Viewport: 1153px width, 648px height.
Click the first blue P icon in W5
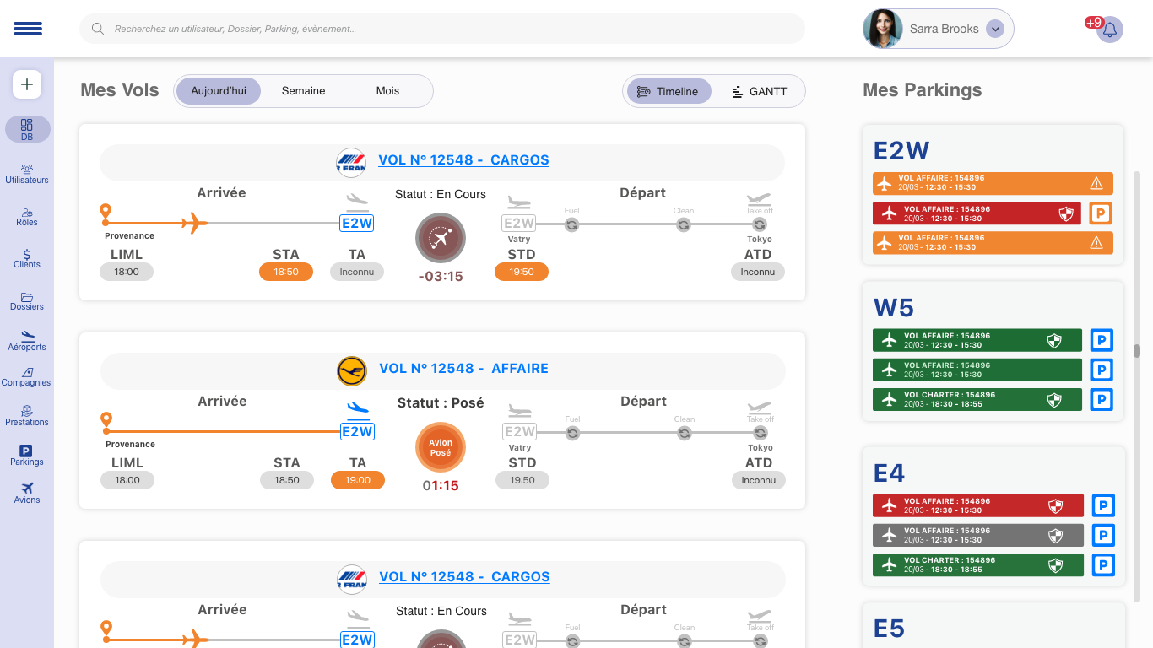click(1102, 340)
